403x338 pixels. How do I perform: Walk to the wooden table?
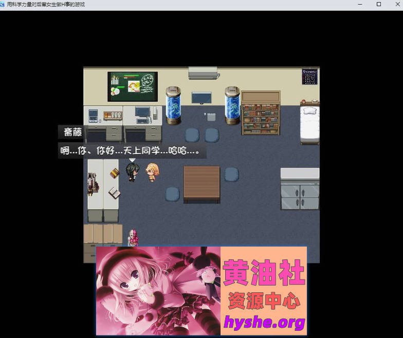coord(201,184)
